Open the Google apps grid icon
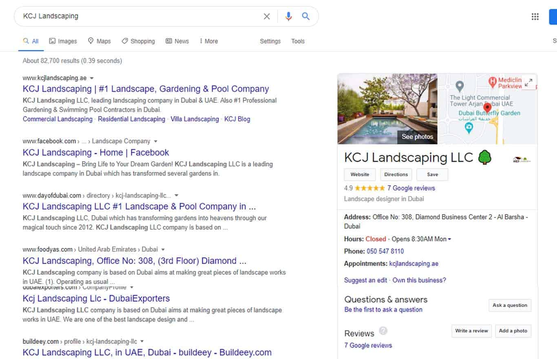Image resolution: width=557 pixels, height=359 pixels. coord(535,17)
